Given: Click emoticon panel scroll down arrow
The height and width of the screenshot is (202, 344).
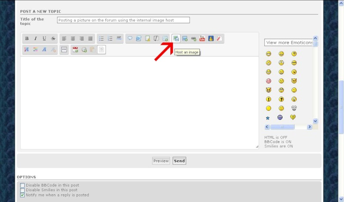Looking at the screenshot, I should coord(315,121).
